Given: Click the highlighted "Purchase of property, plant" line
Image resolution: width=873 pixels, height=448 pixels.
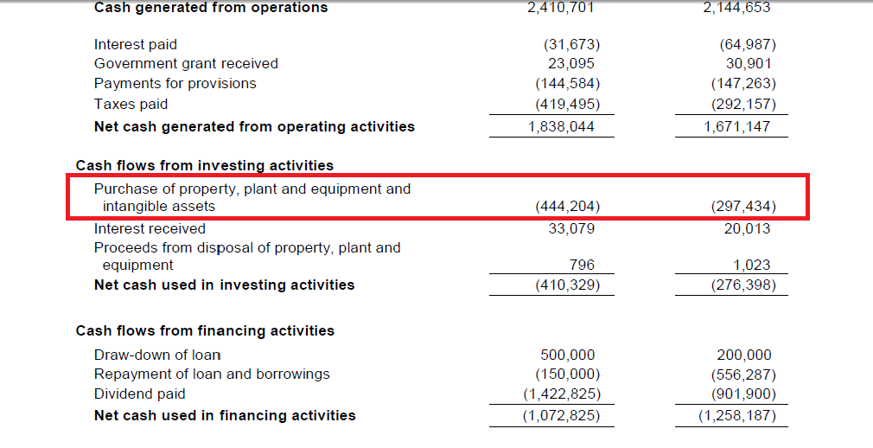Looking at the screenshot, I should click(x=252, y=189).
